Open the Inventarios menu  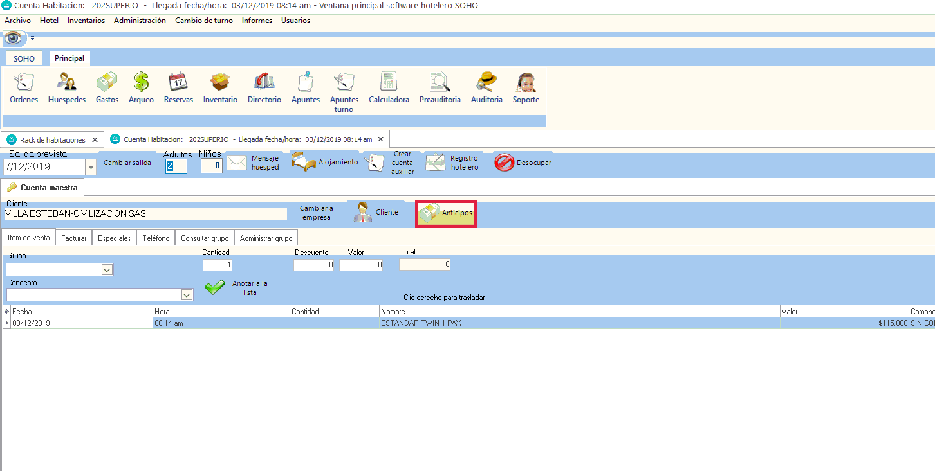pos(86,21)
